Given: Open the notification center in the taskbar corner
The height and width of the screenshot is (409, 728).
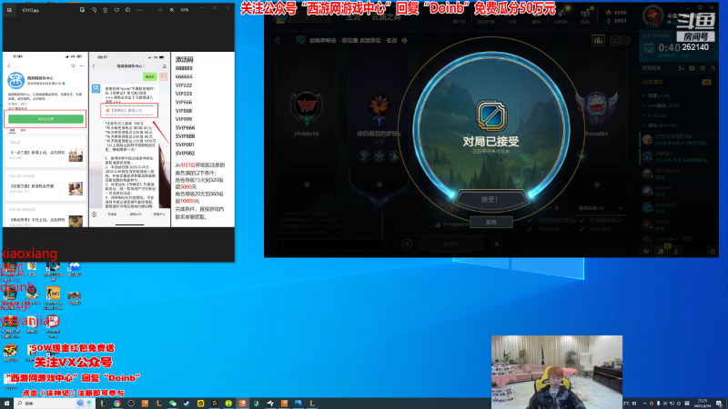Looking at the screenshot, I should 719,404.
